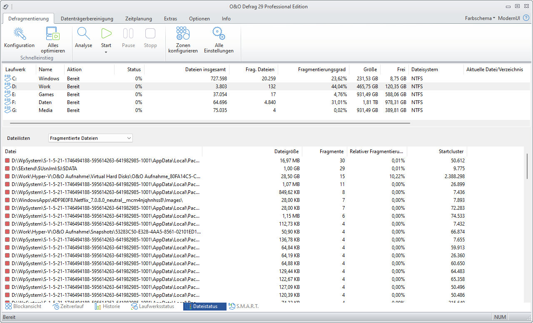Image resolution: width=533 pixels, height=323 pixels.
Task: Open Zonen konfigurieren
Action: click(183, 40)
